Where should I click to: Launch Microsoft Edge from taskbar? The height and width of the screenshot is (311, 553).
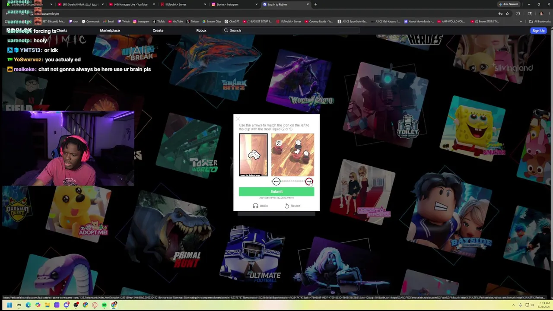click(28, 305)
